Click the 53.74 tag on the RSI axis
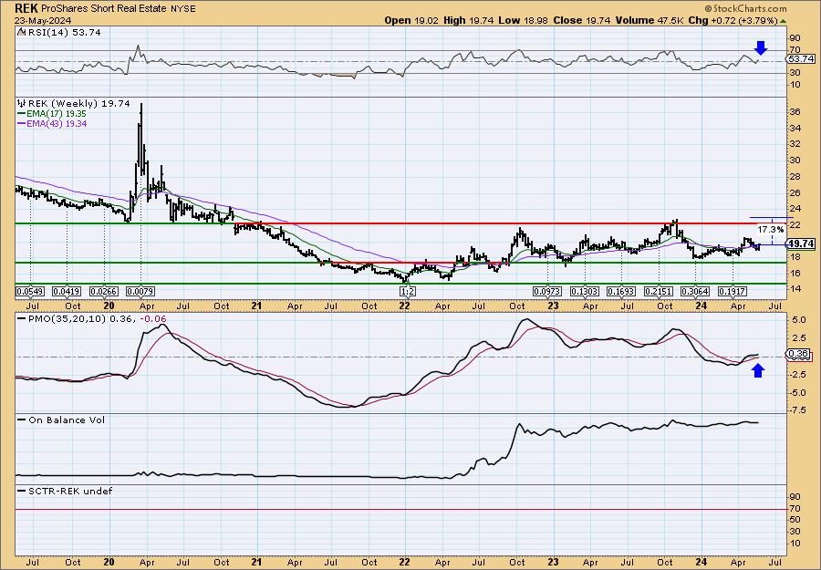The image size is (821, 570). pos(800,58)
